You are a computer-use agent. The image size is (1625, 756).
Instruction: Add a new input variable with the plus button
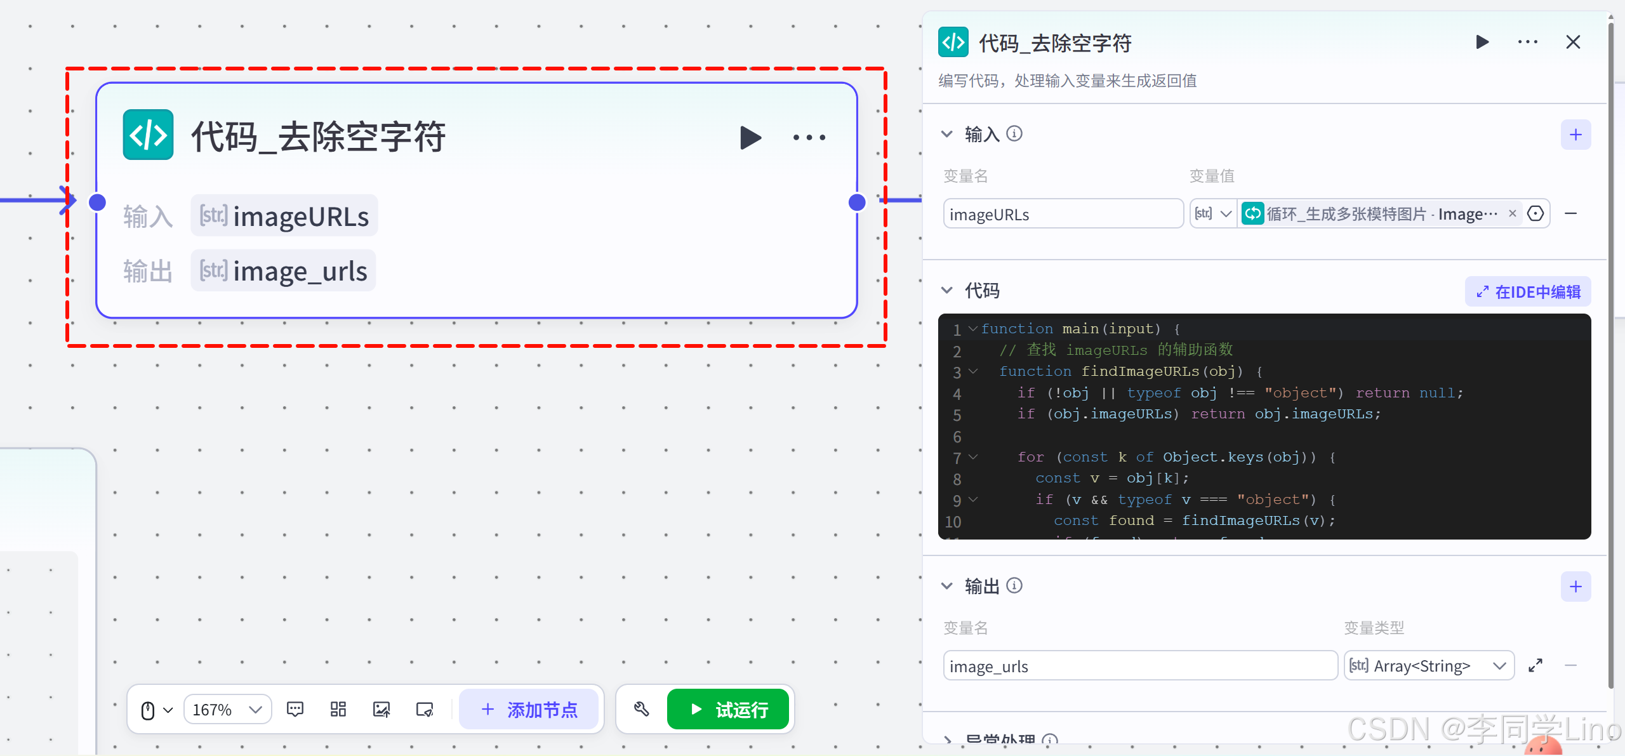pos(1575,135)
